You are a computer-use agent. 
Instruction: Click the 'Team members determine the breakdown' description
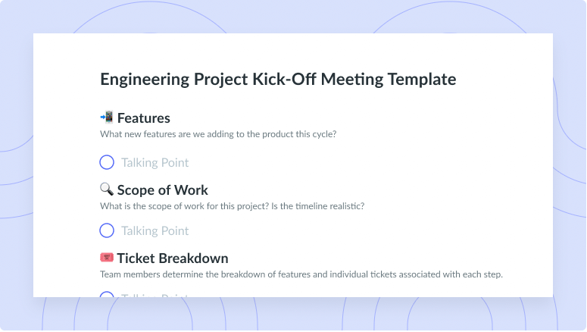pyautogui.click(x=301, y=274)
